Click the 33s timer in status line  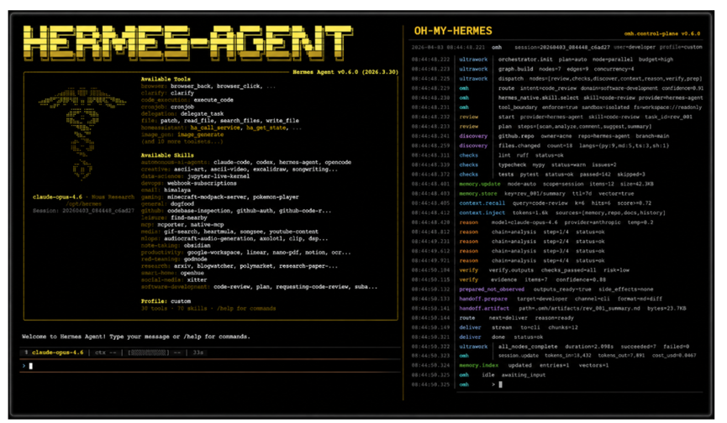point(198,352)
